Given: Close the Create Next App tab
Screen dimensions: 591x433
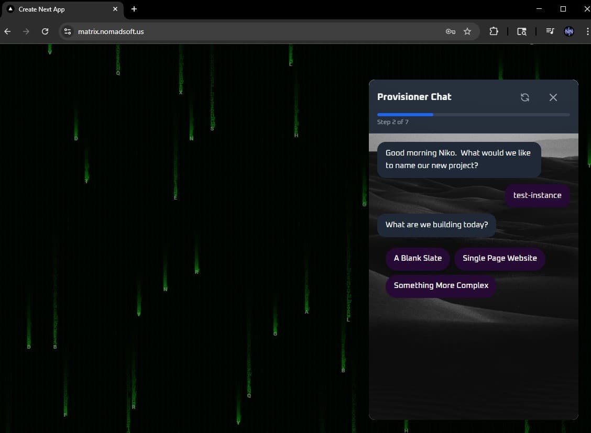Looking at the screenshot, I should pos(115,9).
